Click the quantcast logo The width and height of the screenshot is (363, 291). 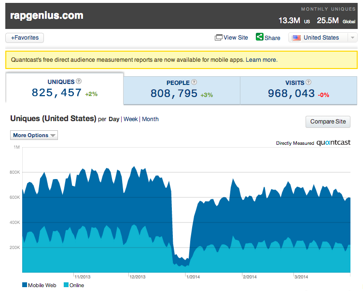pos(333,143)
